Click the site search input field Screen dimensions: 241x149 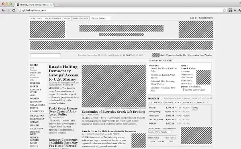point(45,55)
